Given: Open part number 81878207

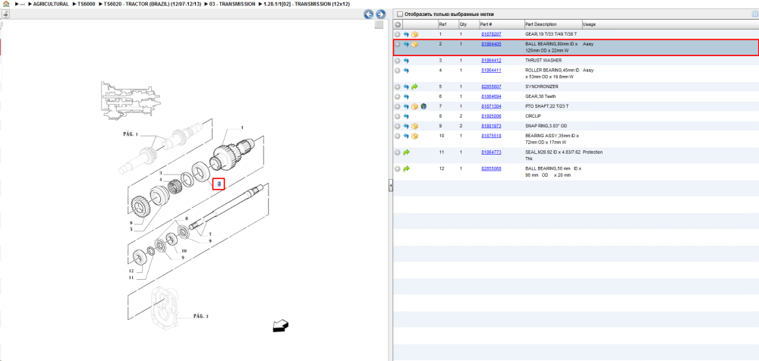Looking at the screenshot, I should [491, 34].
